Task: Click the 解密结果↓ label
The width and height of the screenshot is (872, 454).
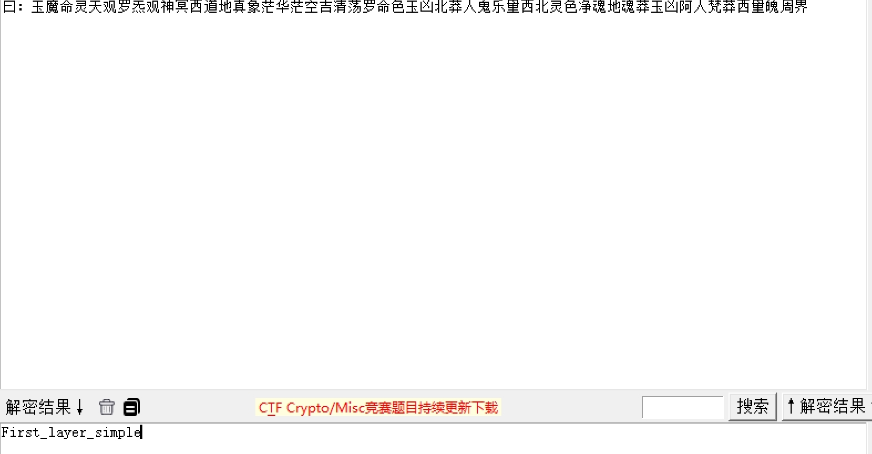Action: [44, 407]
